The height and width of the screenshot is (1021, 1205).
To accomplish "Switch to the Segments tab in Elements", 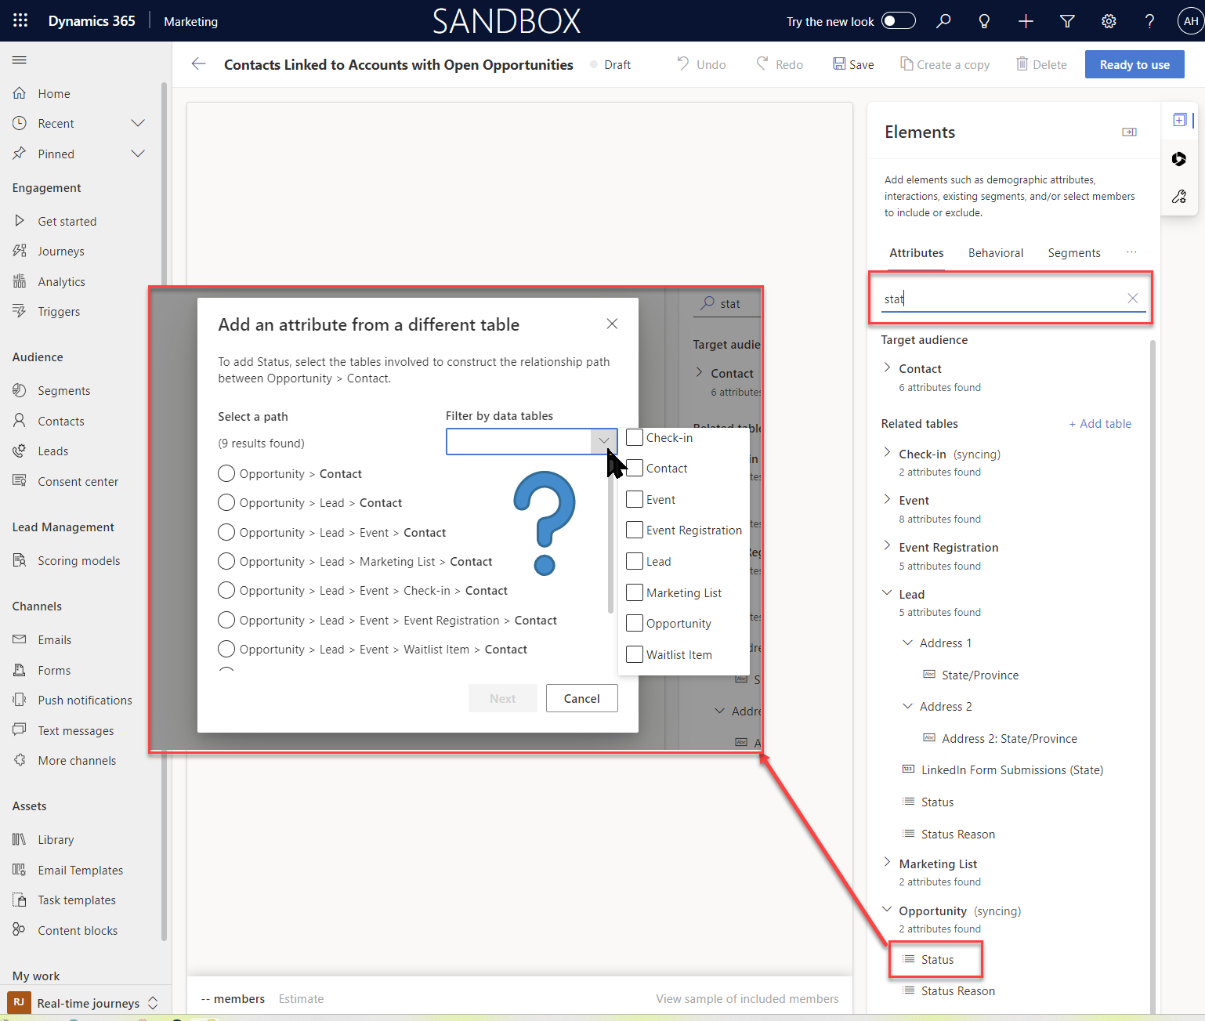I will coord(1074,252).
